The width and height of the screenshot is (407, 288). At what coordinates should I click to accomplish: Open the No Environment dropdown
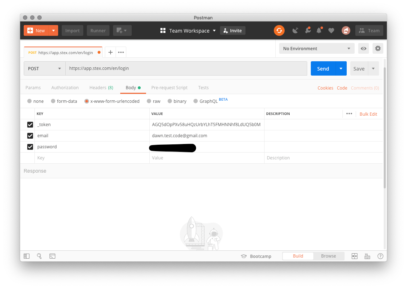point(317,48)
